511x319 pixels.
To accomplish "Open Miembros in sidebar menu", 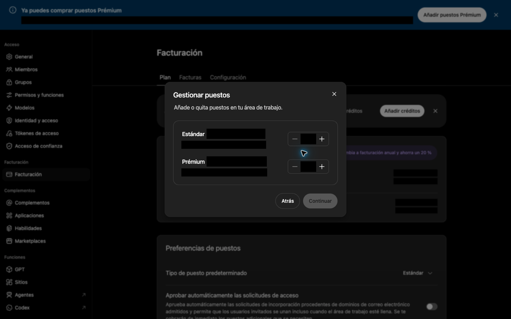I will point(46,70).
